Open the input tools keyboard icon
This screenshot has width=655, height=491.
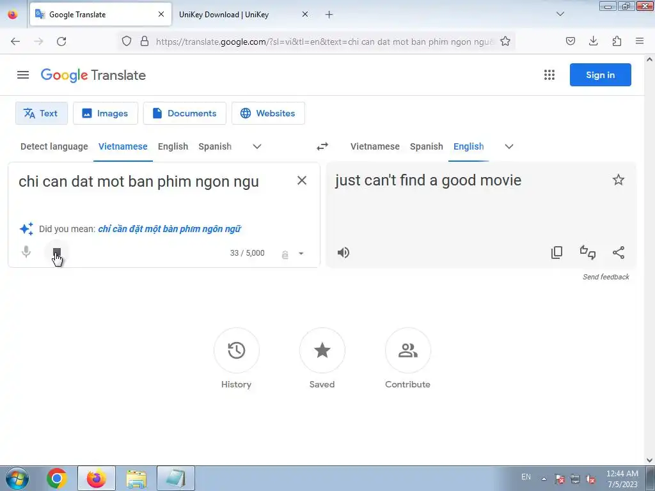[x=285, y=254]
